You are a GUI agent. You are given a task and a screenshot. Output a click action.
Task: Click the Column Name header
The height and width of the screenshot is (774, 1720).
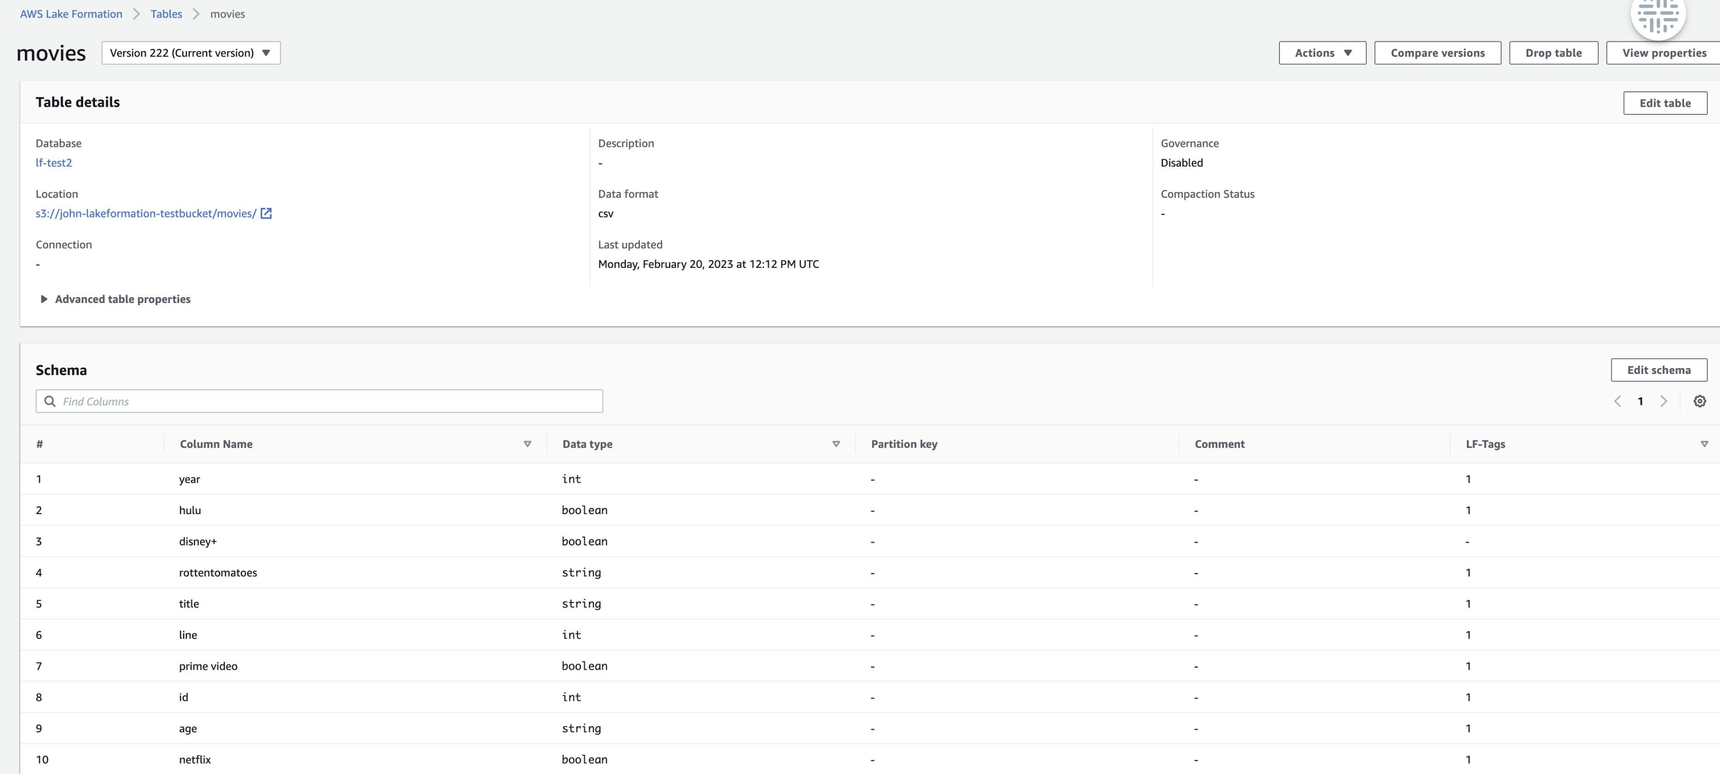[216, 444]
